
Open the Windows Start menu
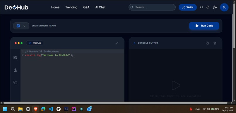(x=5, y=109)
